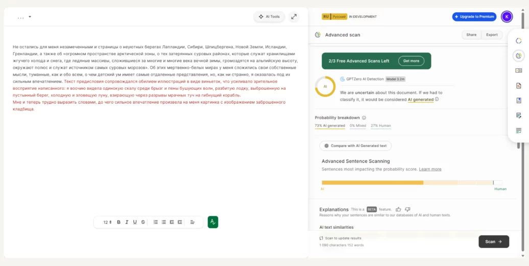Open the Learn more link

click(x=430, y=169)
